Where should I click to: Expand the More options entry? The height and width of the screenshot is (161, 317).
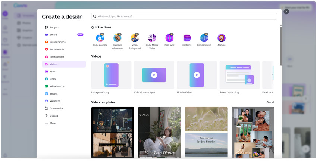pyautogui.click(x=64, y=123)
